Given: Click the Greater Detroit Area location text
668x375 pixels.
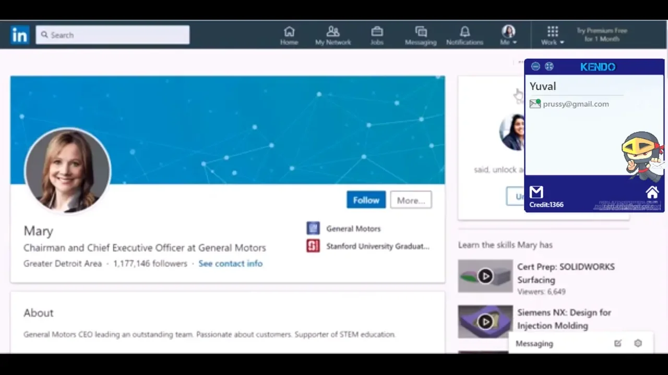Looking at the screenshot, I should tap(63, 264).
